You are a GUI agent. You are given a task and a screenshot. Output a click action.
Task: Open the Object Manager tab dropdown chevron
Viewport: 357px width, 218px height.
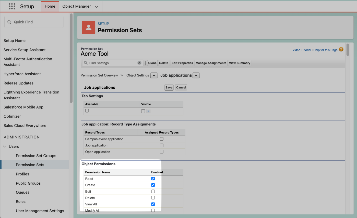tap(97, 7)
